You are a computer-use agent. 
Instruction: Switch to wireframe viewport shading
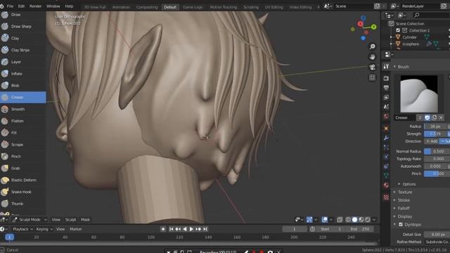point(348,220)
